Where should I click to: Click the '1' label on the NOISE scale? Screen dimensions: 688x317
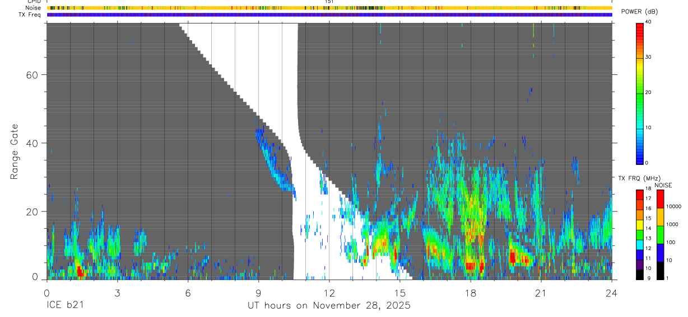[x=668, y=278]
